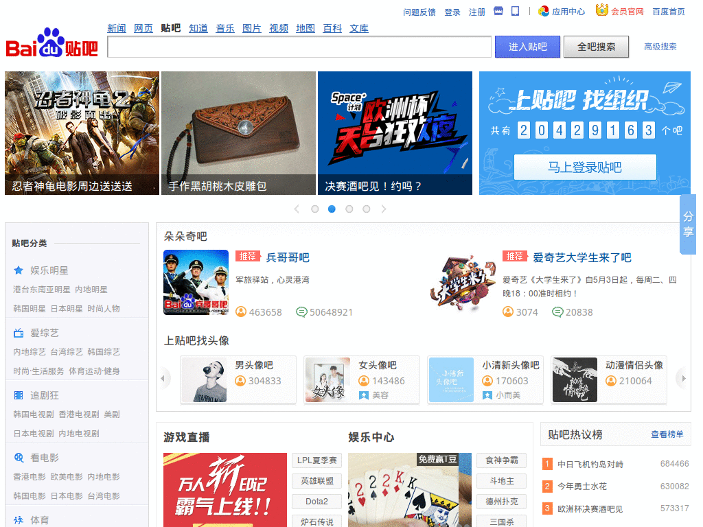The width and height of the screenshot is (703, 527).
Task: Click the rank 1 badge in 贴吧热议榜
Action: click(547, 464)
